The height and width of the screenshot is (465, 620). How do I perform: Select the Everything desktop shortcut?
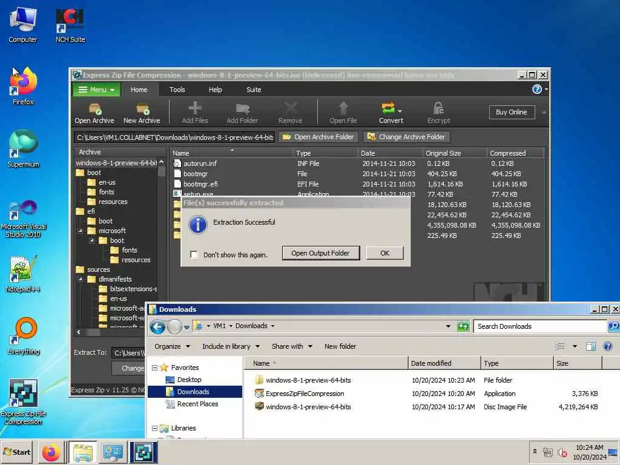(23, 336)
